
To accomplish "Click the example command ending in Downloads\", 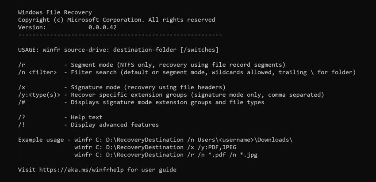I will click(184, 140).
